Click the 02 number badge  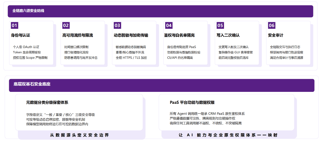click(x=66, y=25)
